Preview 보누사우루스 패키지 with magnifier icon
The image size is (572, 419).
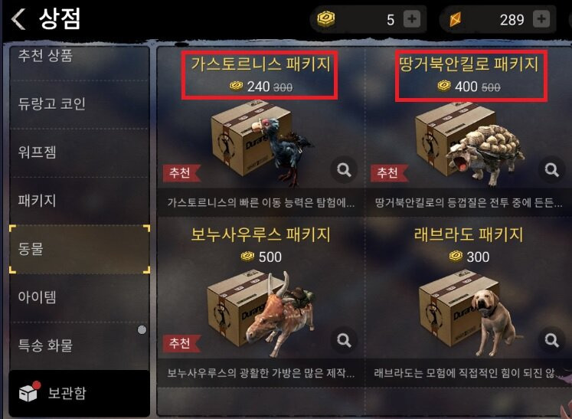(x=344, y=340)
